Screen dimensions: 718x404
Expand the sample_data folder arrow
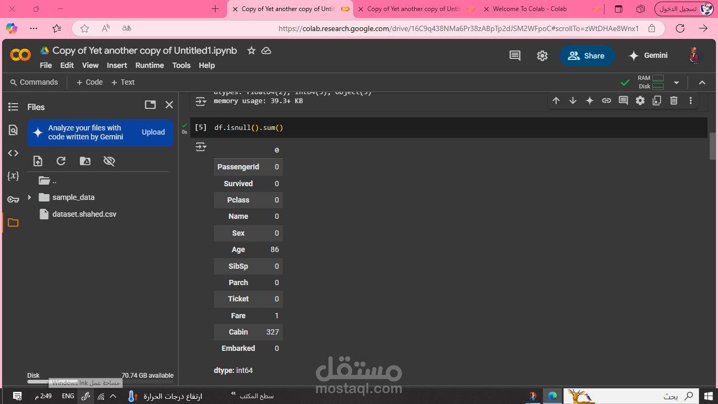[x=29, y=197]
